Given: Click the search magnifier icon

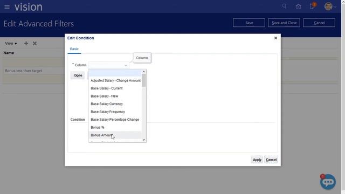Looking at the screenshot, I should (284, 6).
